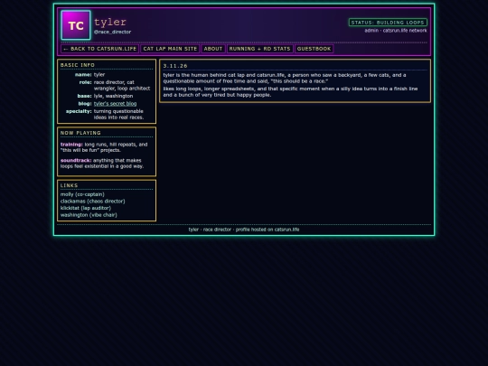Click the TC avatar image
488x366 pixels.
click(x=76, y=25)
